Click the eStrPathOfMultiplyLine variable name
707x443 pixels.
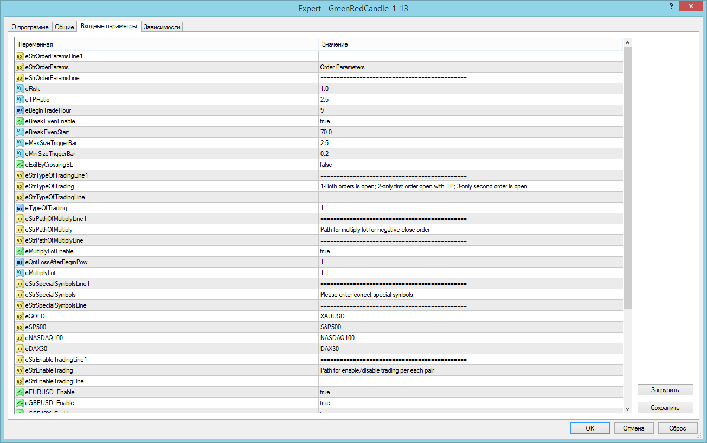point(54,240)
